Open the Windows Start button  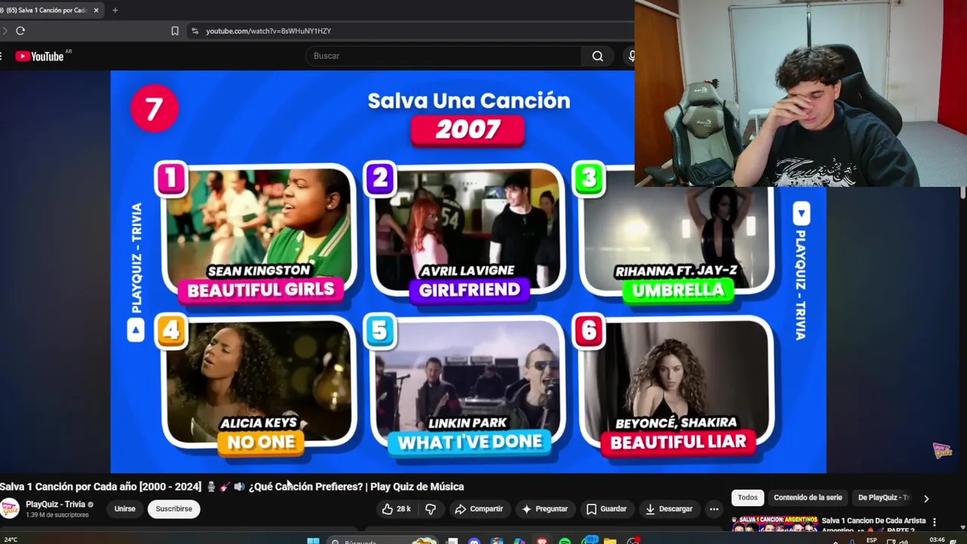click(x=313, y=541)
